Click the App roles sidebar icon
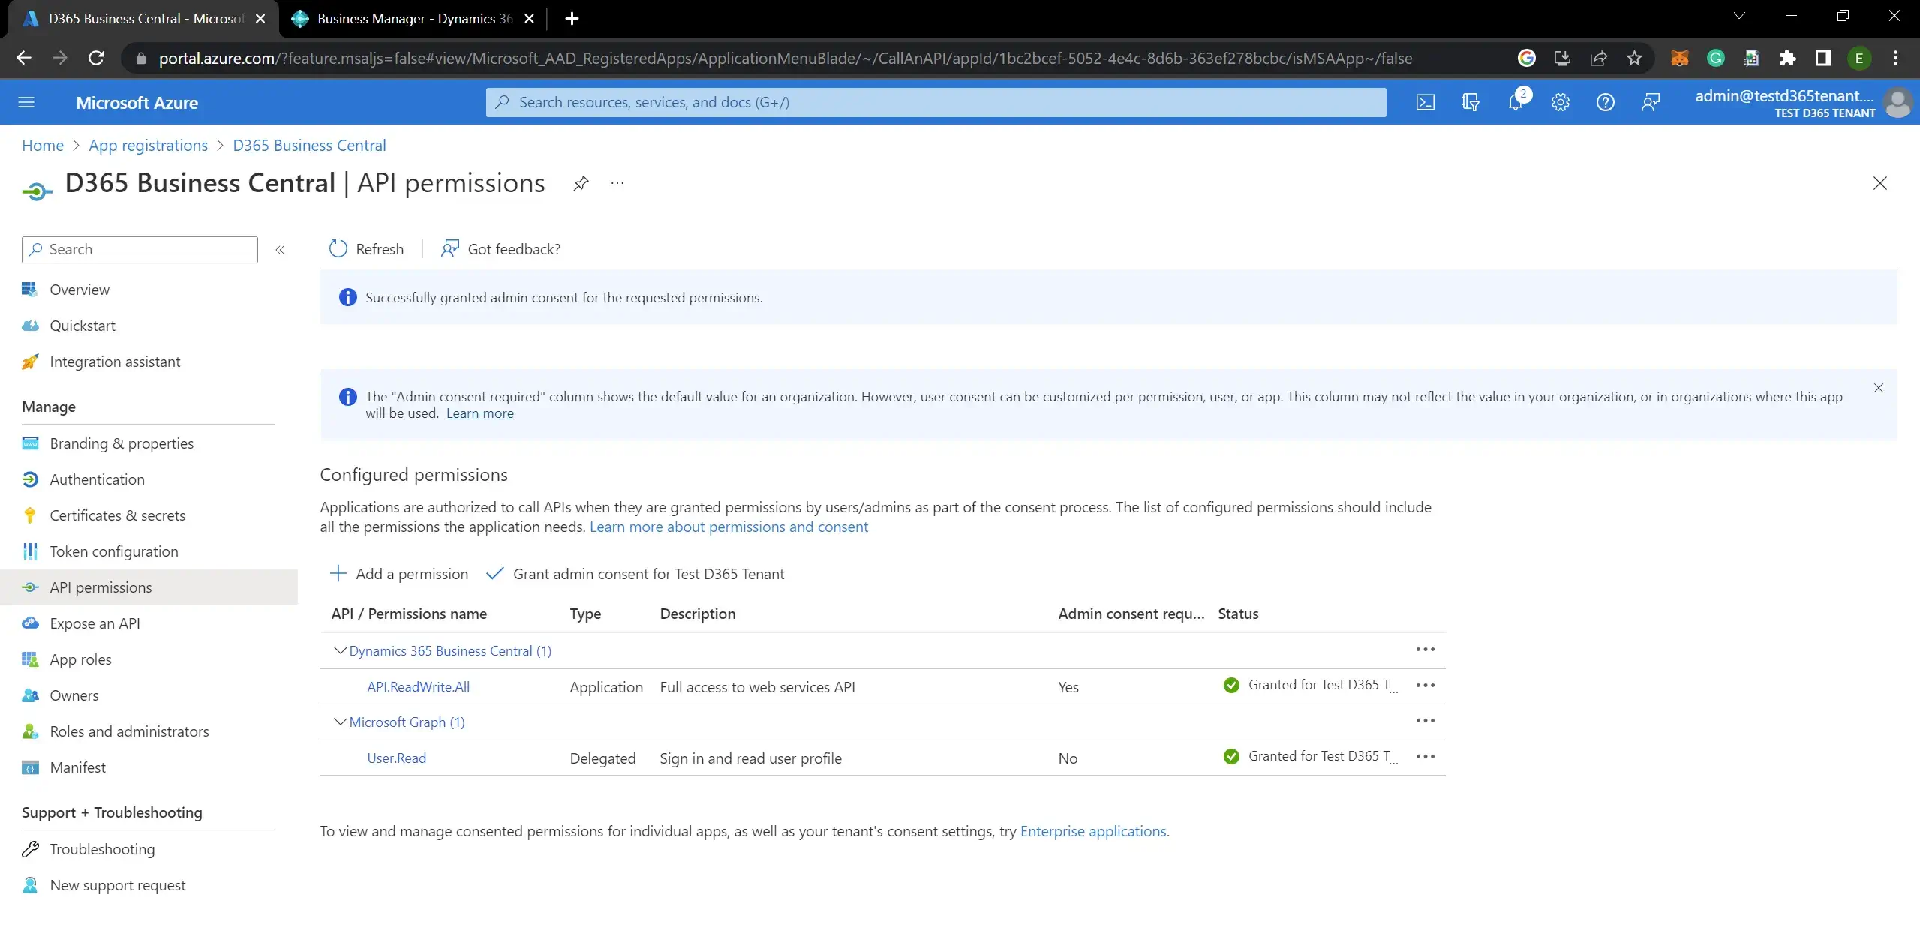The height and width of the screenshot is (925, 1920). click(x=31, y=659)
